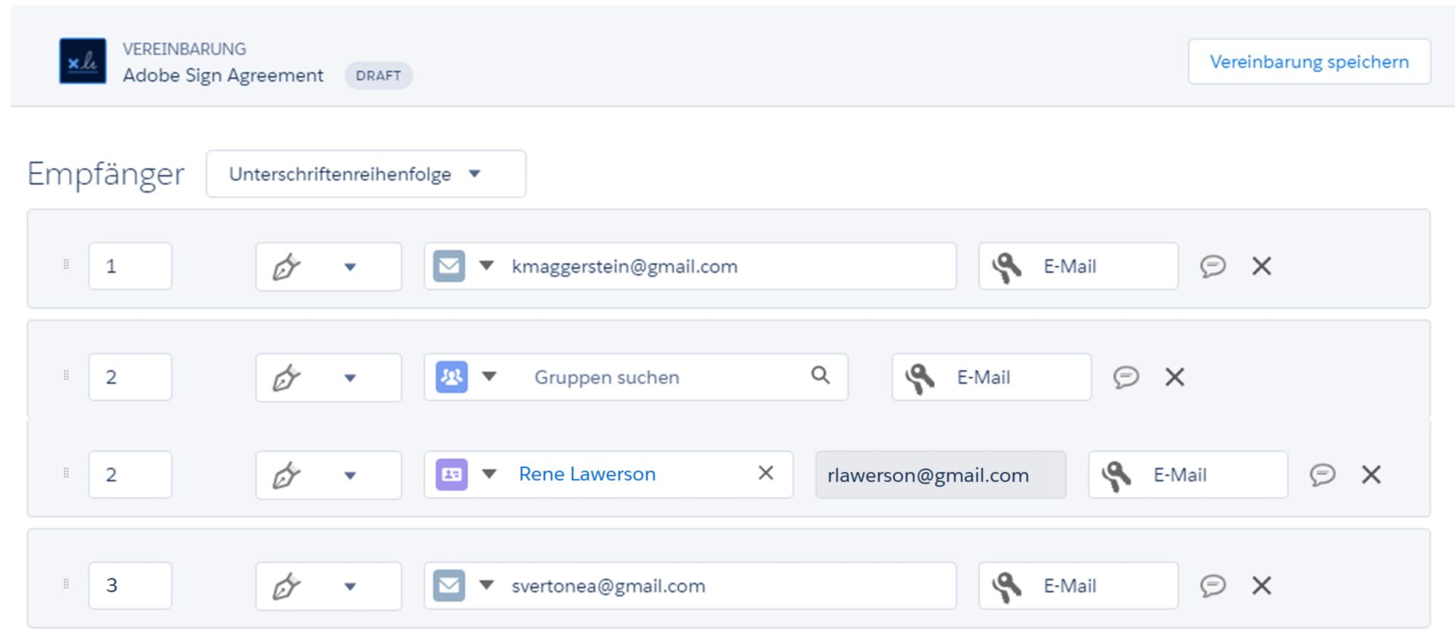Click the contact card icon beside Rene Lawerson
Image resolution: width=1455 pixels, height=644 pixels.
coord(452,474)
